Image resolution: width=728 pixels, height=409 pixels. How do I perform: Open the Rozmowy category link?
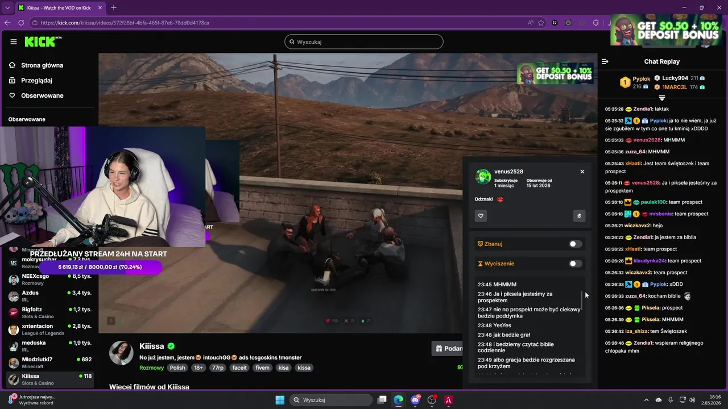pos(151,368)
